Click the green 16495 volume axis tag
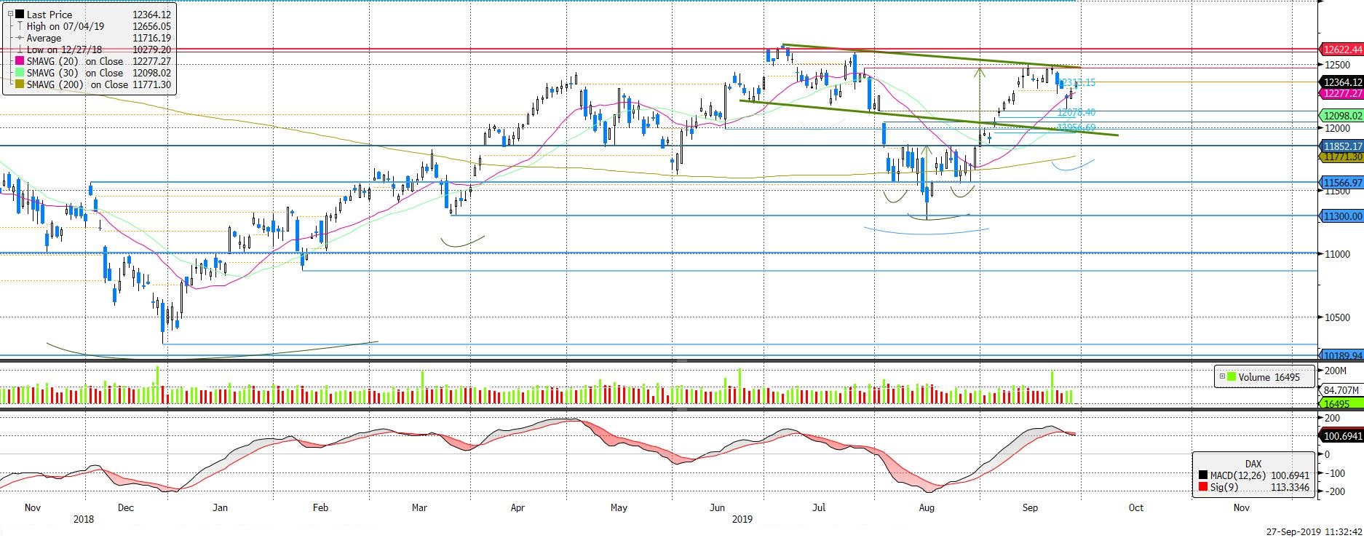Viewport: 1364px width, 538px height. coord(1341,403)
